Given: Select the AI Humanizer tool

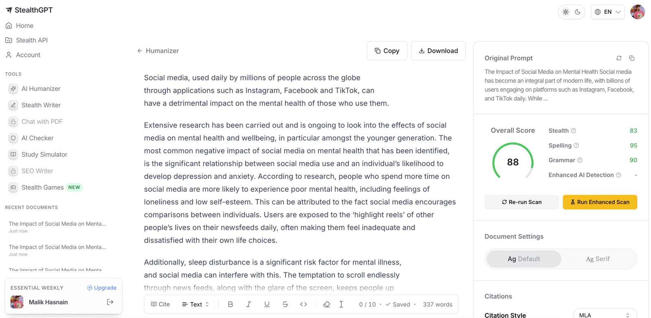Looking at the screenshot, I should point(40,88).
